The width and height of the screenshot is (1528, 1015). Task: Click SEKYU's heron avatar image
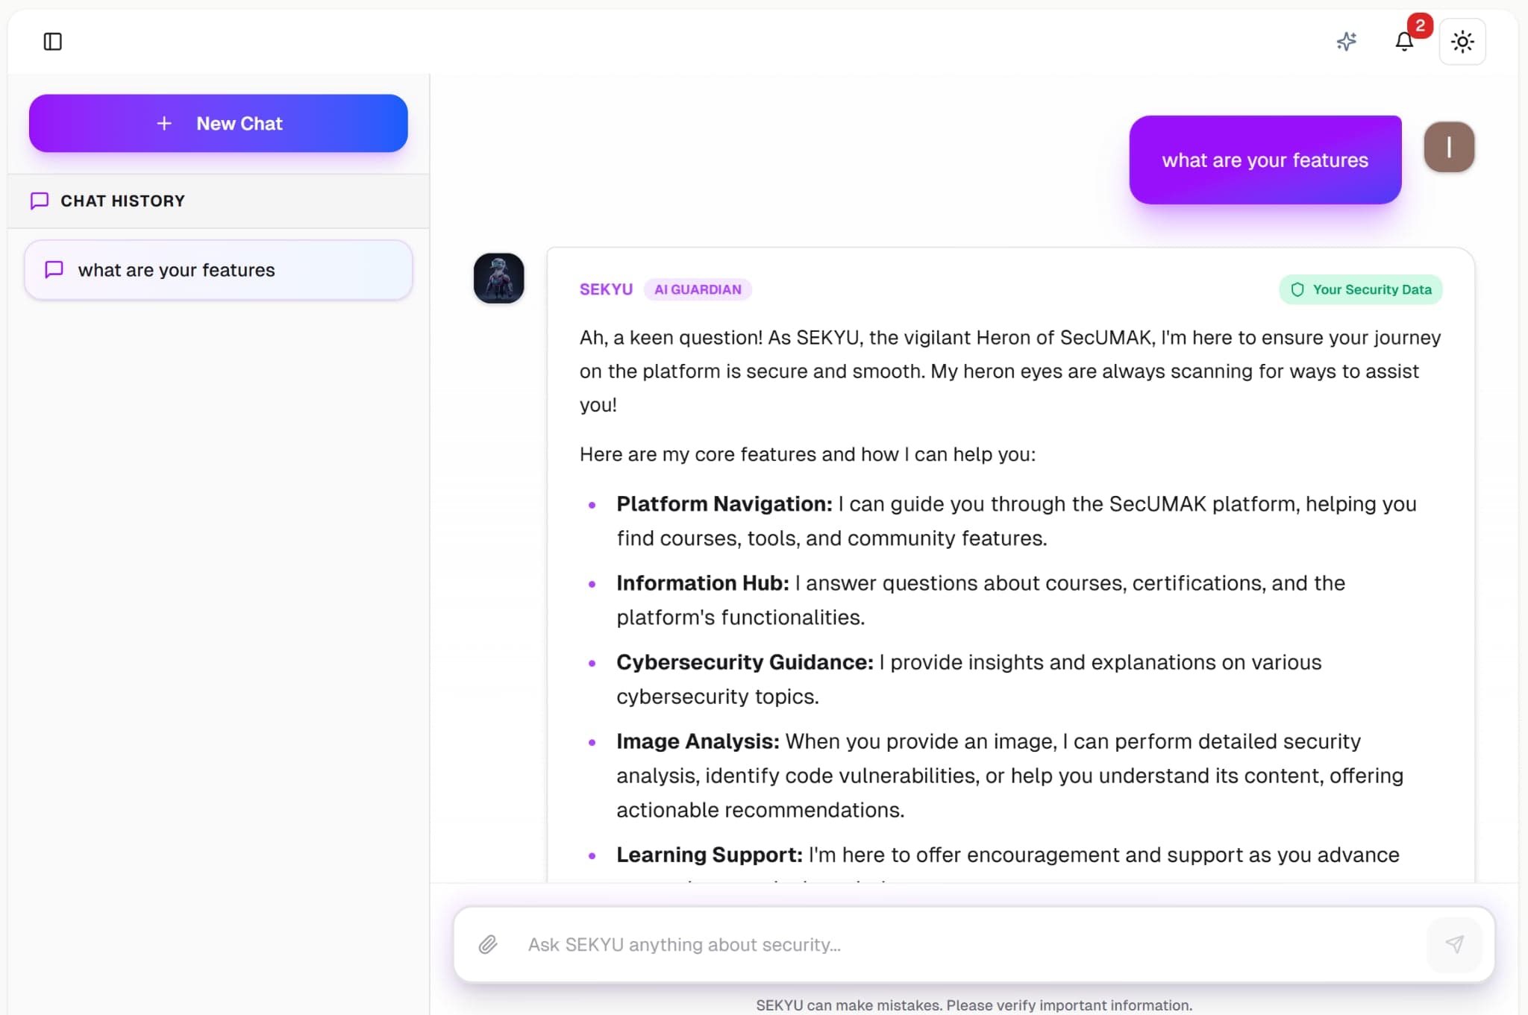tap(498, 278)
